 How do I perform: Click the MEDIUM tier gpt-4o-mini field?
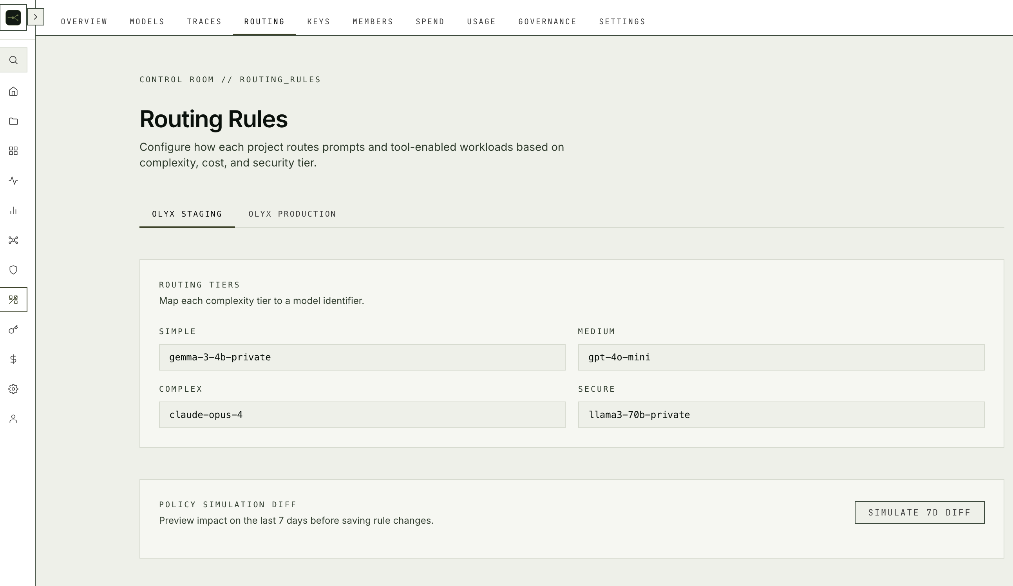781,357
